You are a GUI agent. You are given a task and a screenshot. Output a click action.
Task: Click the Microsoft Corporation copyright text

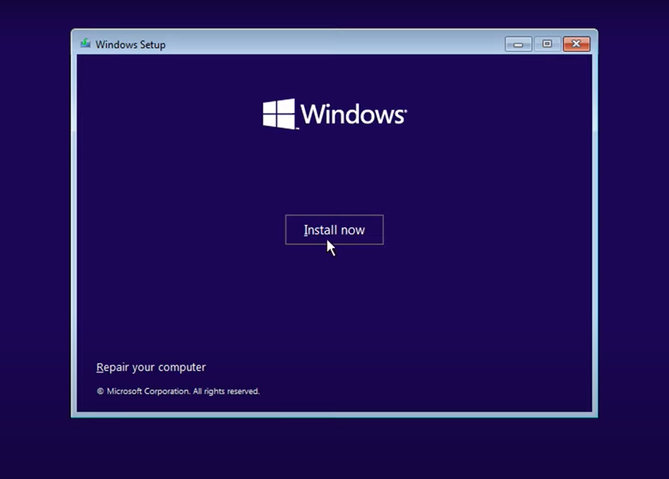pos(178,391)
